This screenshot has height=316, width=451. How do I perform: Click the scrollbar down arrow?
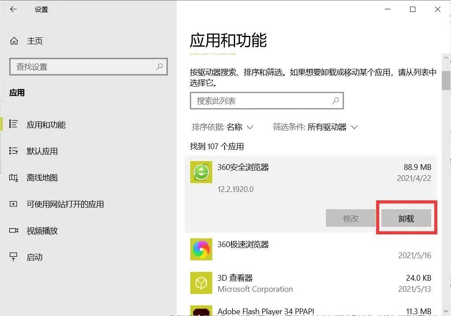(x=446, y=311)
